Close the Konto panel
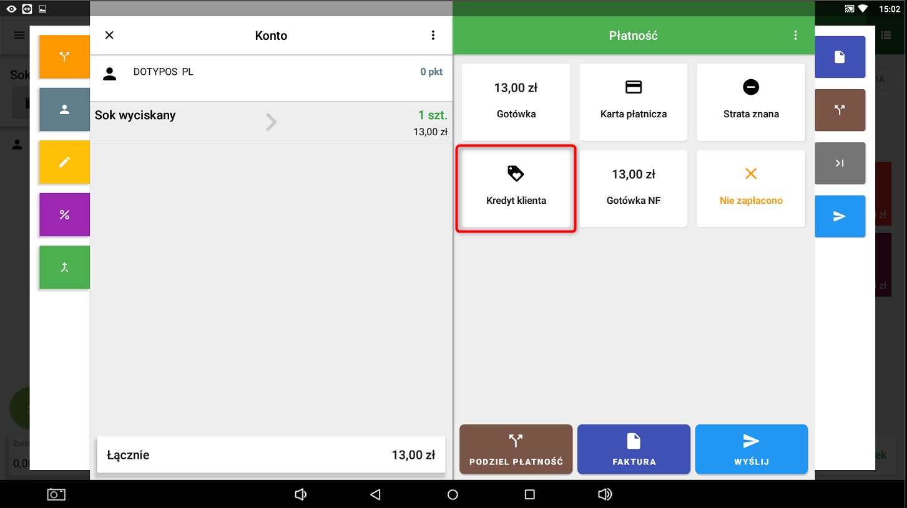 [109, 36]
